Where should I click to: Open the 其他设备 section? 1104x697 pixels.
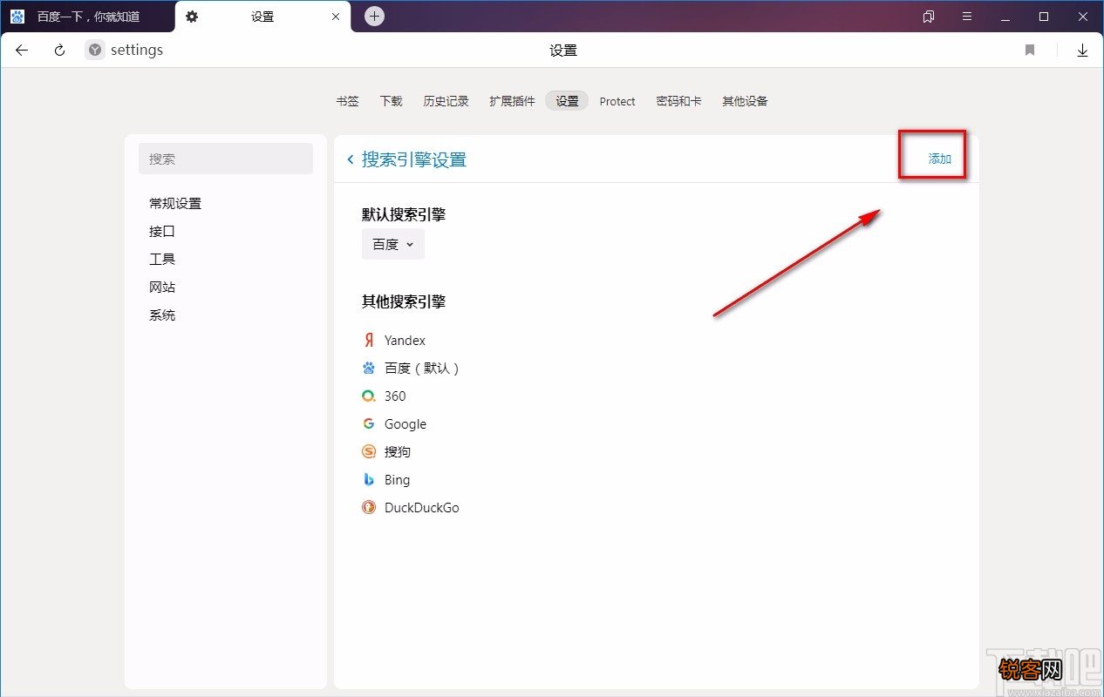(x=745, y=101)
